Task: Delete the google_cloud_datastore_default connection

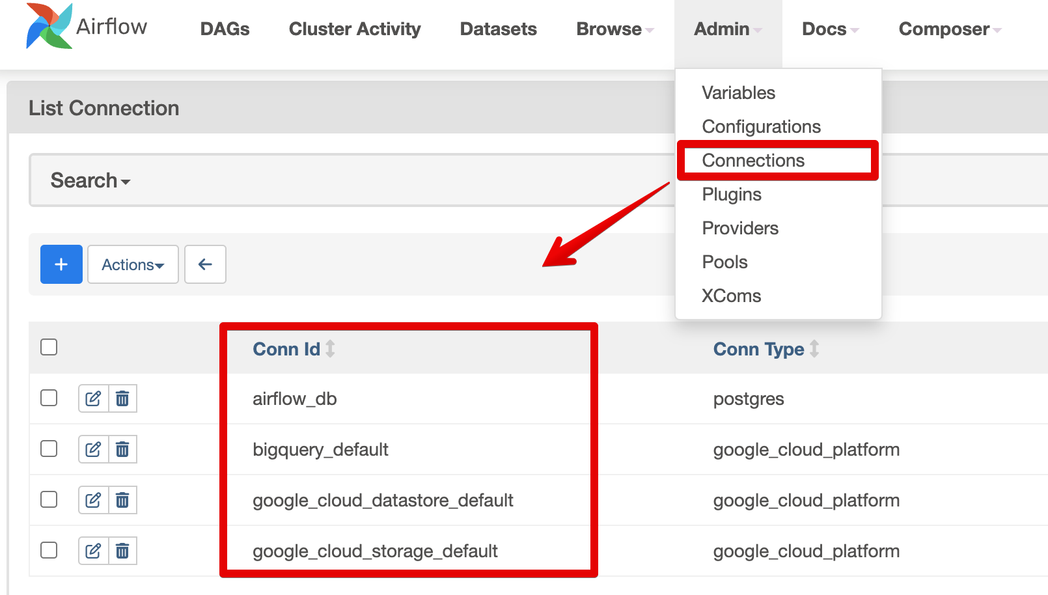Action: tap(122, 500)
